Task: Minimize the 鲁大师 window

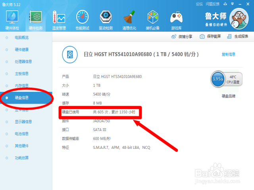Action: coord(240,4)
